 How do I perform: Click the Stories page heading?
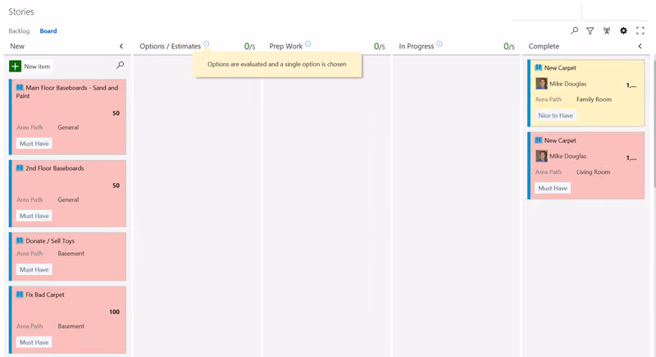(x=21, y=11)
